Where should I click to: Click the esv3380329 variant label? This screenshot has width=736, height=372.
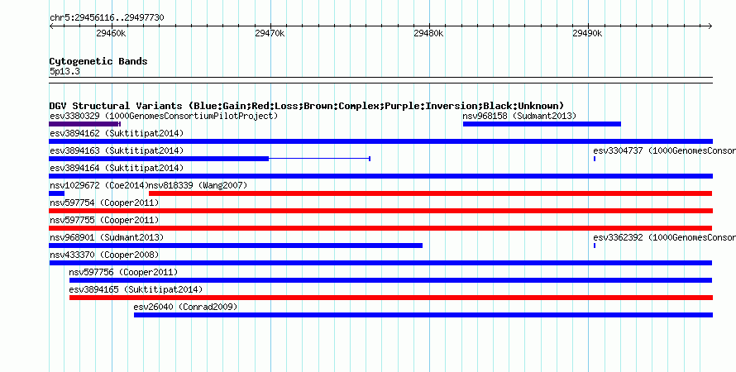164,116
